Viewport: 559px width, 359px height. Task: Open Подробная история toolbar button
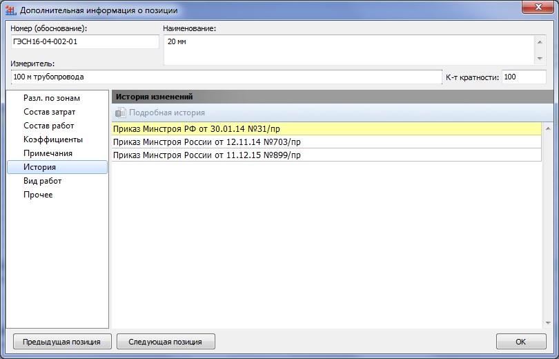point(160,113)
